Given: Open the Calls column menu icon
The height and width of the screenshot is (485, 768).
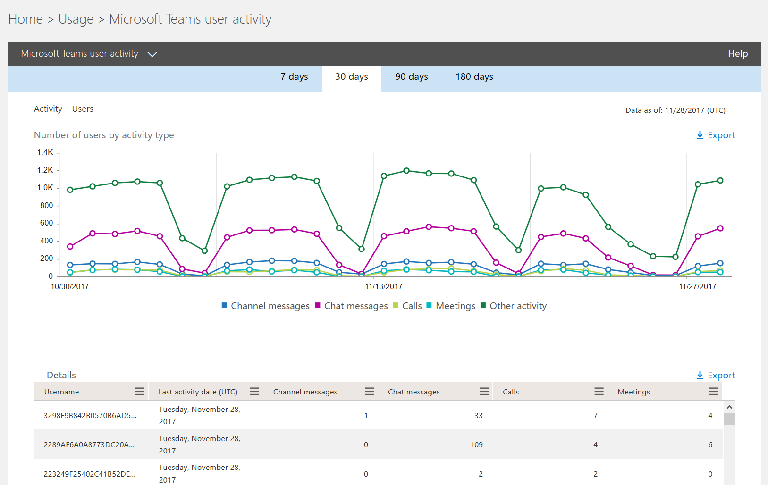Looking at the screenshot, I should coord(599,391).
